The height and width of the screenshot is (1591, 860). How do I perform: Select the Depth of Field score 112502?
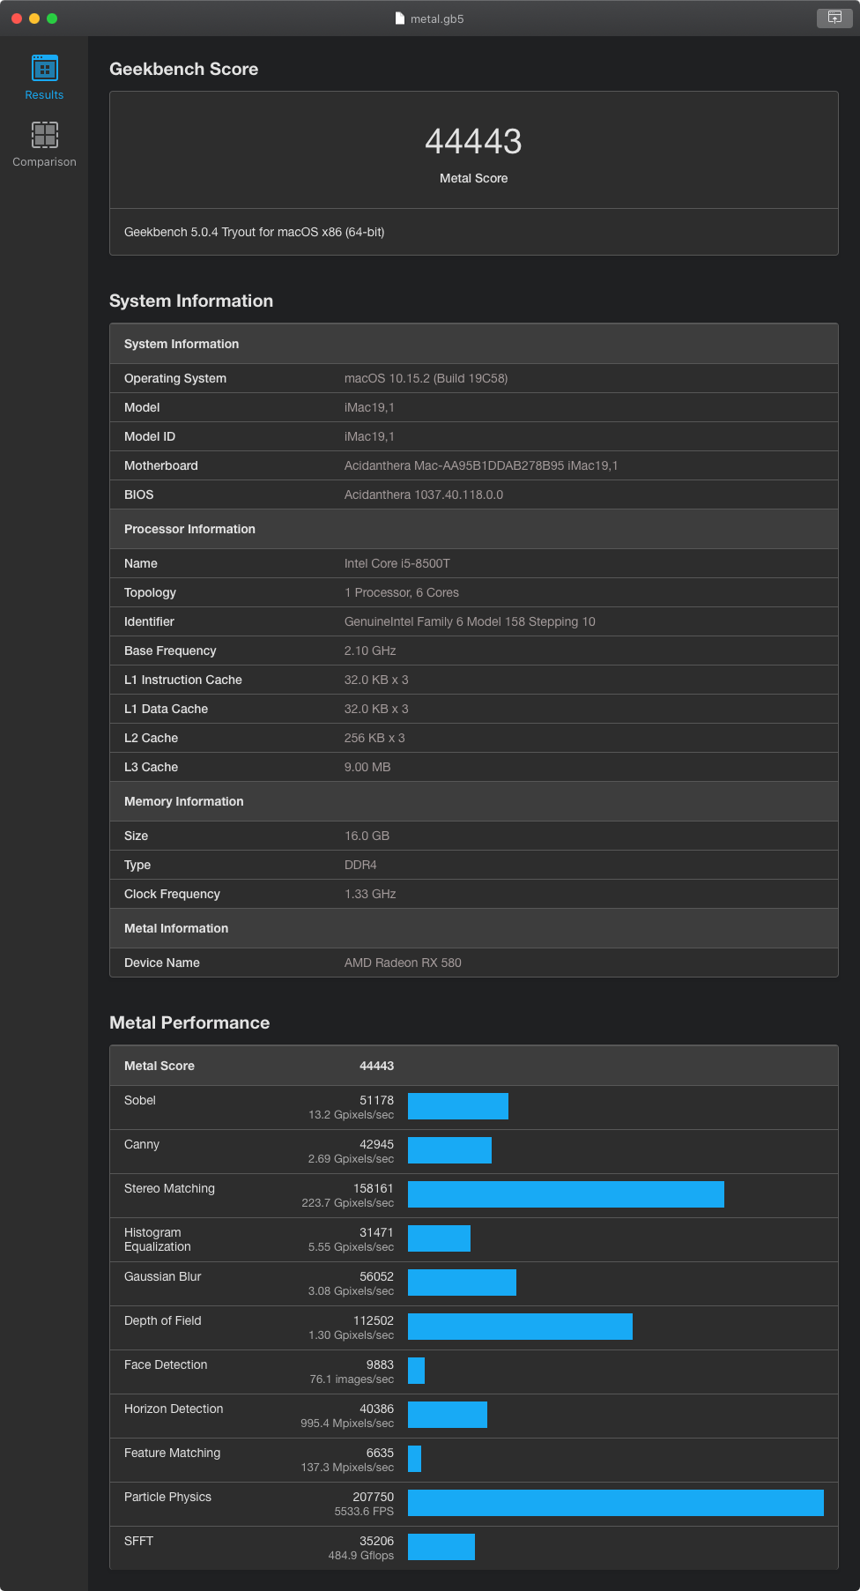374,1320
